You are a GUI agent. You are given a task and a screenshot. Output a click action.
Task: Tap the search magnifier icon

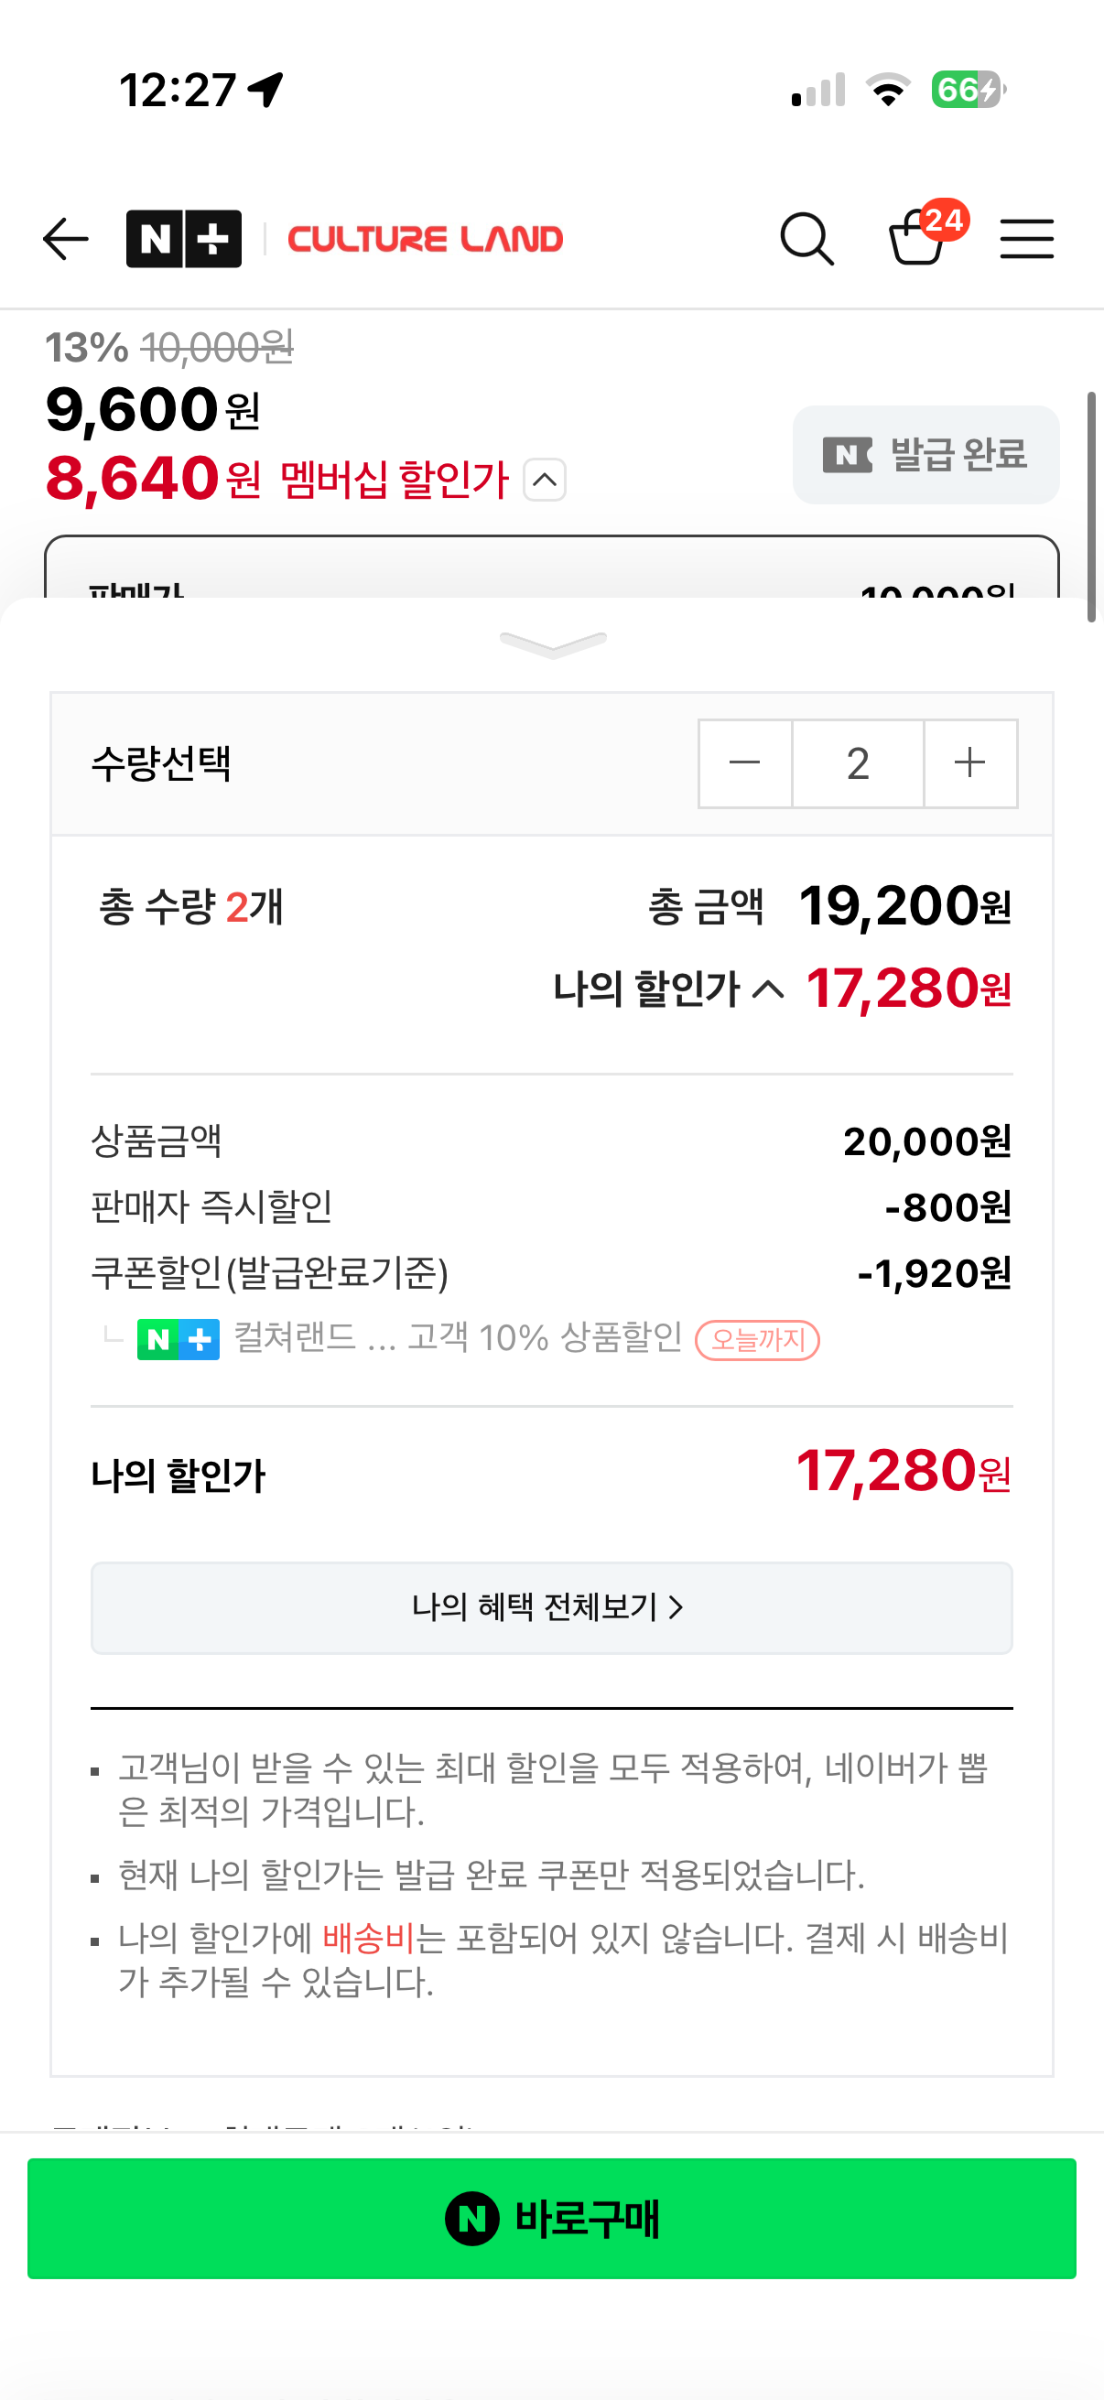coord(806,240)
